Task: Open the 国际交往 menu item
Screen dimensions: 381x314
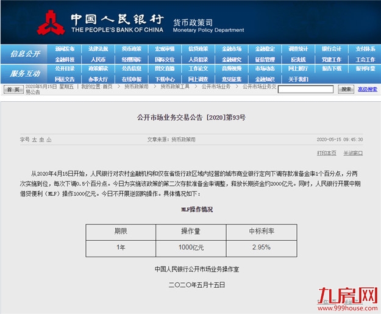Action: coord(165,60)
